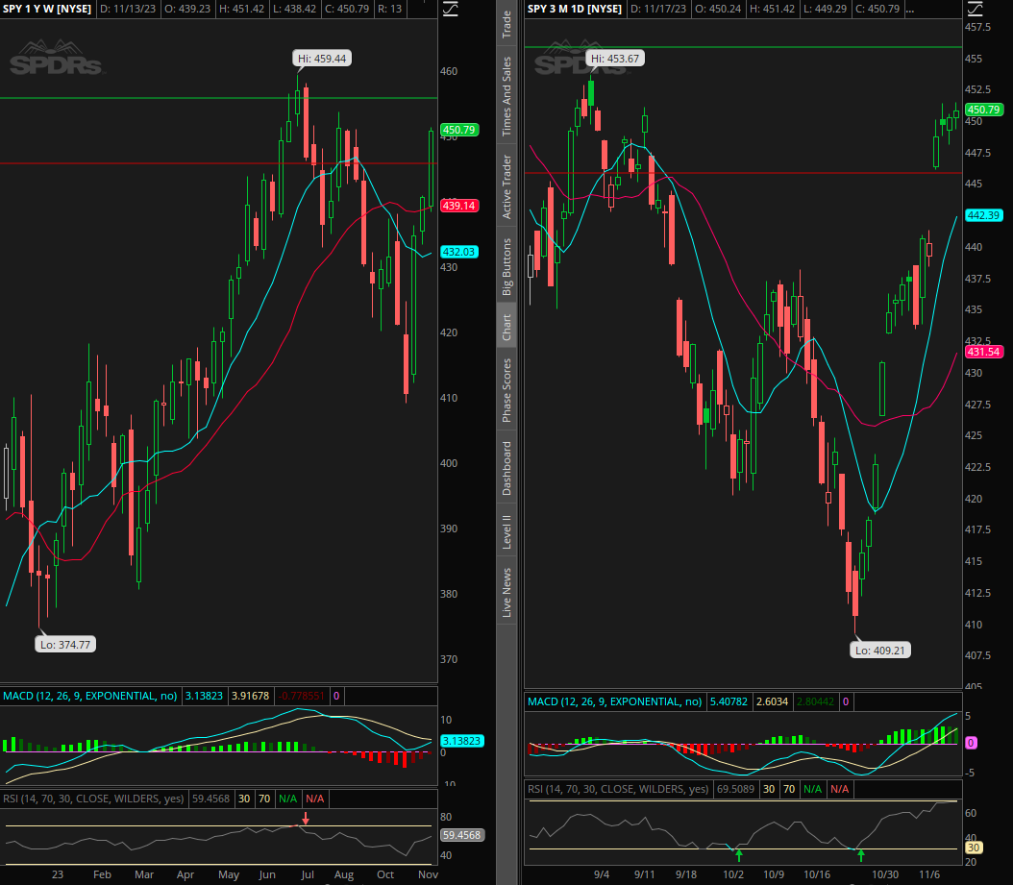This screenshot has width=1013, height=885.
Task: Expand the ellipsis in daily chart header
Action: click(909, 9)
